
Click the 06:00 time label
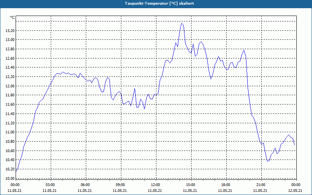click(85, 185)
